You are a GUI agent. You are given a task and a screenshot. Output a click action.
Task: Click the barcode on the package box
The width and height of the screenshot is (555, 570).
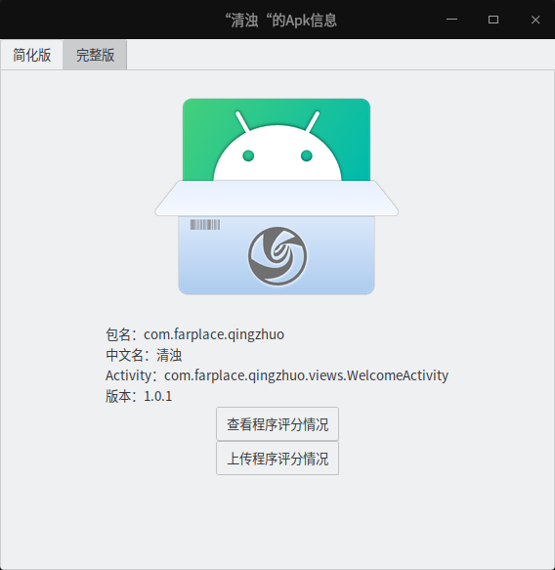tap(205, 225)
